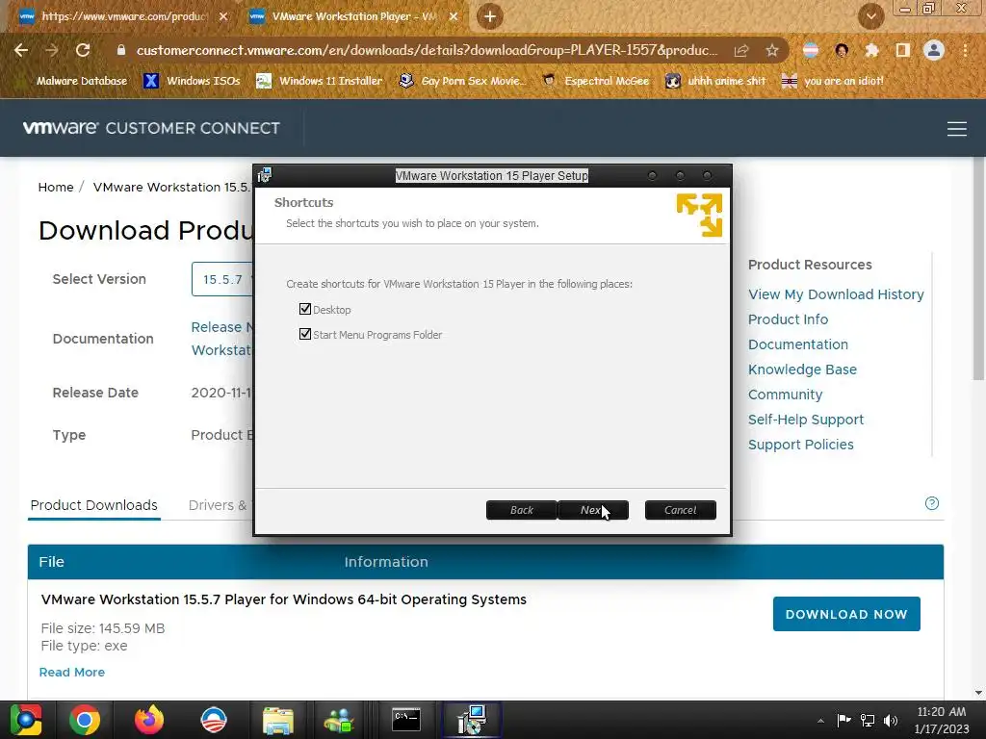Viewport: 986px width, 739px height.
Task: Open the Chrome profile avatar
Action: 934,50
